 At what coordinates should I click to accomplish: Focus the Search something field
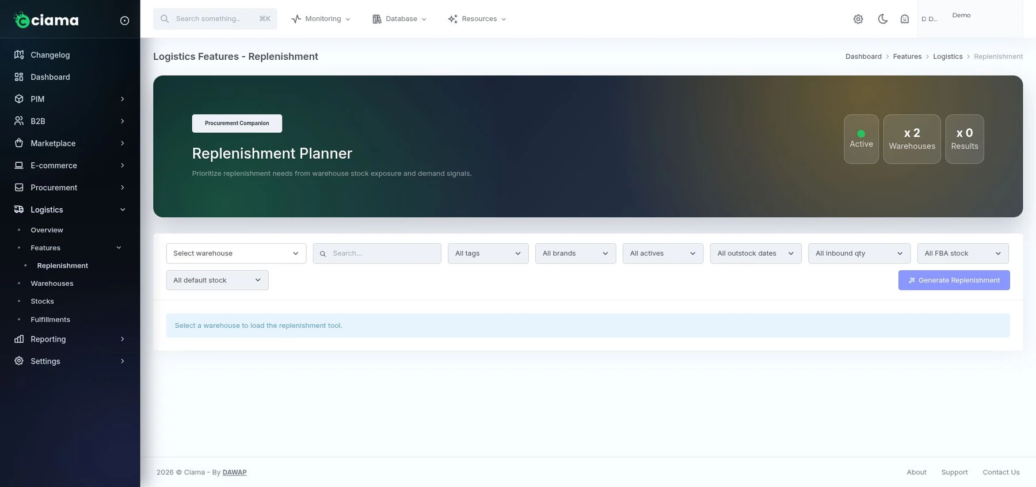point(215,19)
